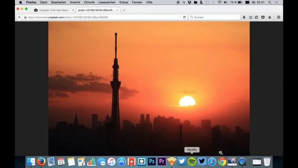Image resolution: width=298 pixels, height=168 pixels.
Task: Open the Chronik menu
Action: pyautogui.click(x=89, y=2)
